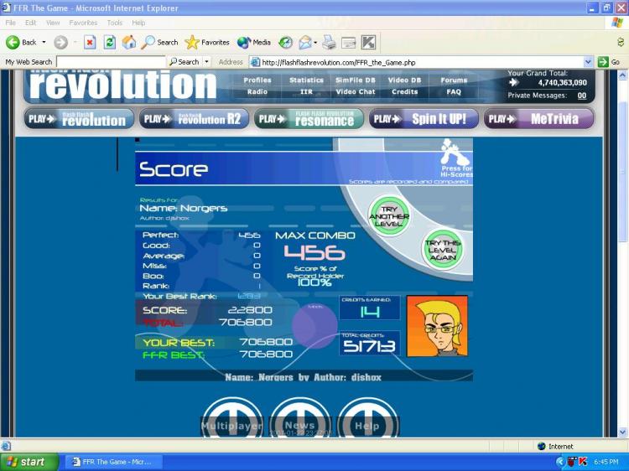The image size is (629, 471).
Task: Go to the Home page icon
Action: [129, 42]
